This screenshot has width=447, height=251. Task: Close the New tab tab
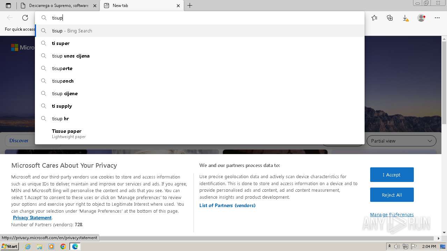tap(178, 6)
